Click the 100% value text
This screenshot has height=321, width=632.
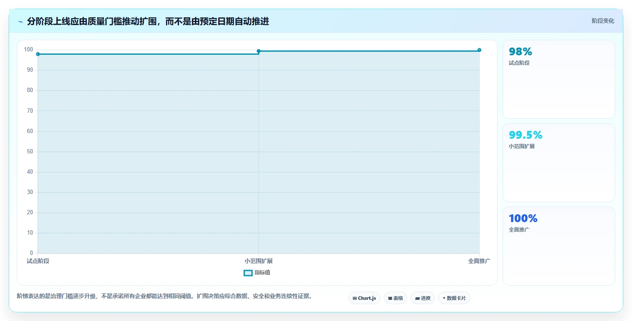523,219
